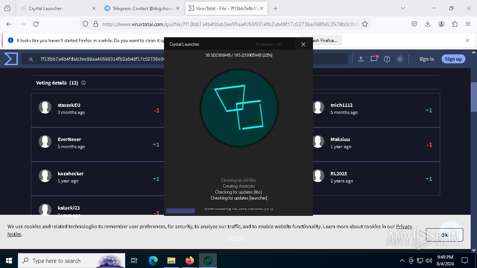
Task: Open the Firefox extensions icon
Action: 455,24
